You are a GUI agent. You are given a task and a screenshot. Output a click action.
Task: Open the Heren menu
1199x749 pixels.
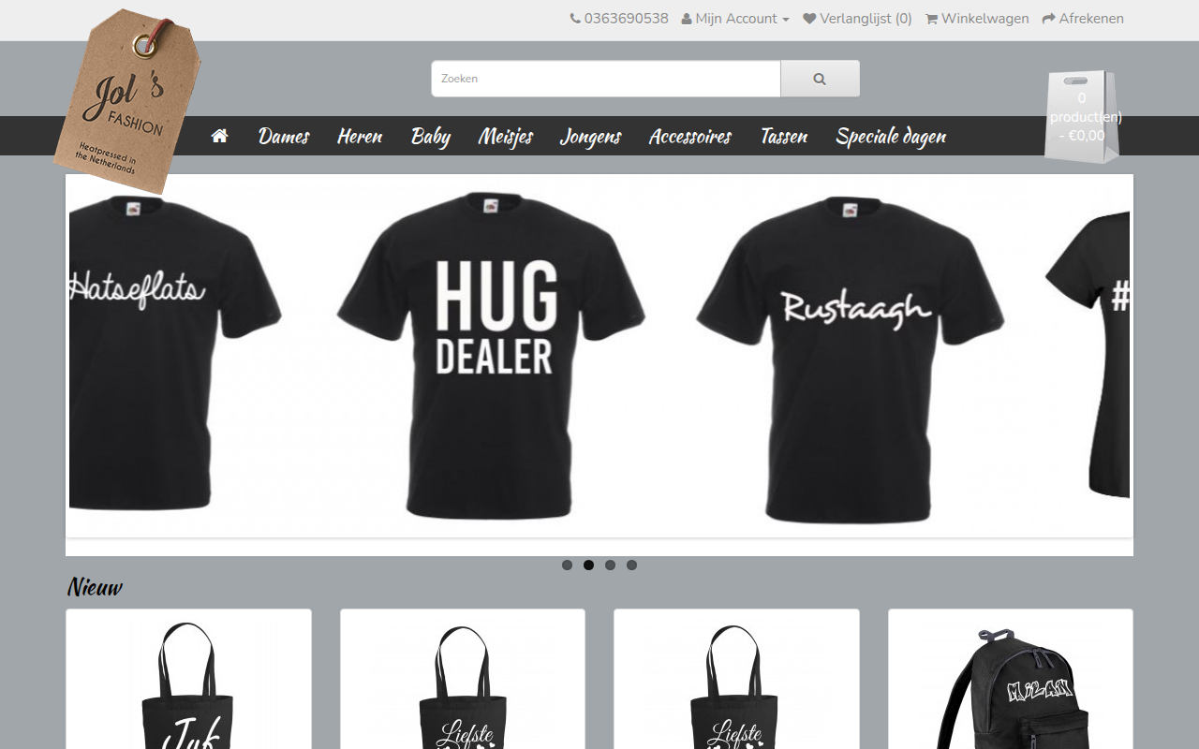click(x=360, y=136)
